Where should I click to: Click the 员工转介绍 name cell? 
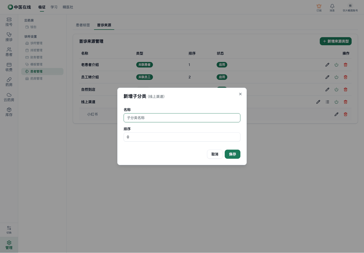coord(90,77)
